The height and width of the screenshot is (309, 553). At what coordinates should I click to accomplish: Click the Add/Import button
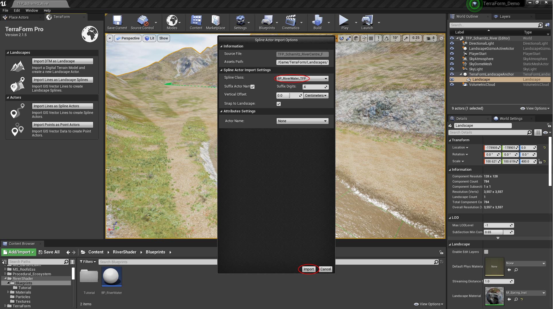click(19, 252)
